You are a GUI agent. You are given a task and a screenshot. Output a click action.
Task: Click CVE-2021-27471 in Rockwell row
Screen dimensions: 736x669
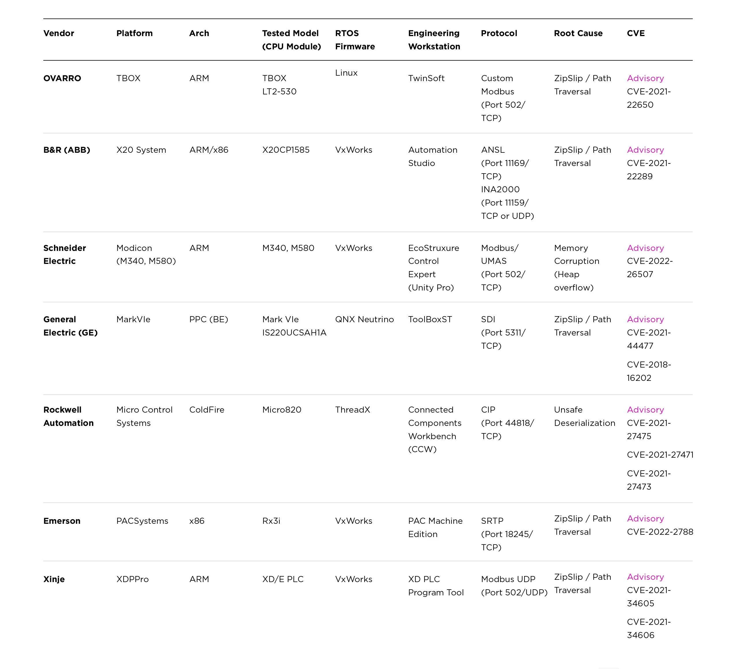point(660,455)
